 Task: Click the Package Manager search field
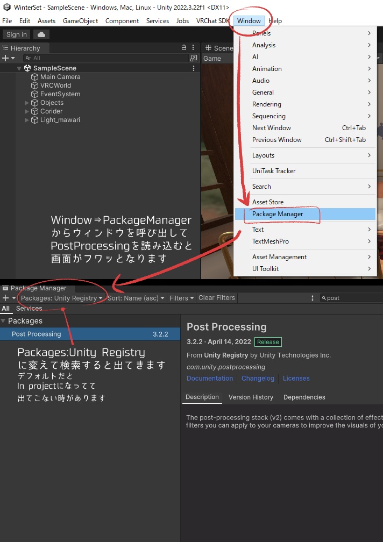pos(352,298)
